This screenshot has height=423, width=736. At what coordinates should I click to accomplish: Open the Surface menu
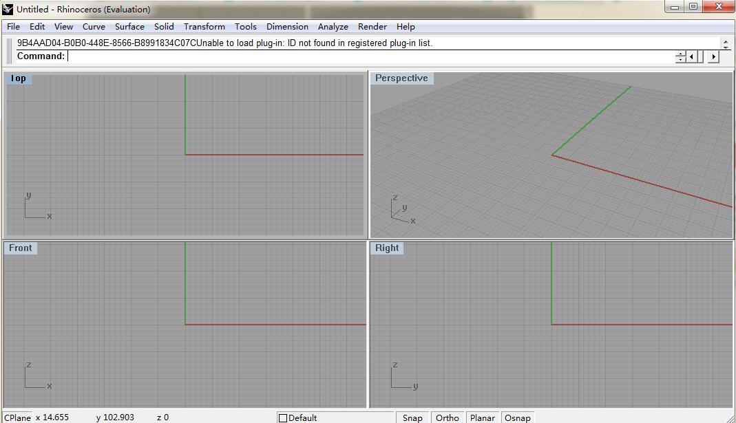(x=129, y=27)
